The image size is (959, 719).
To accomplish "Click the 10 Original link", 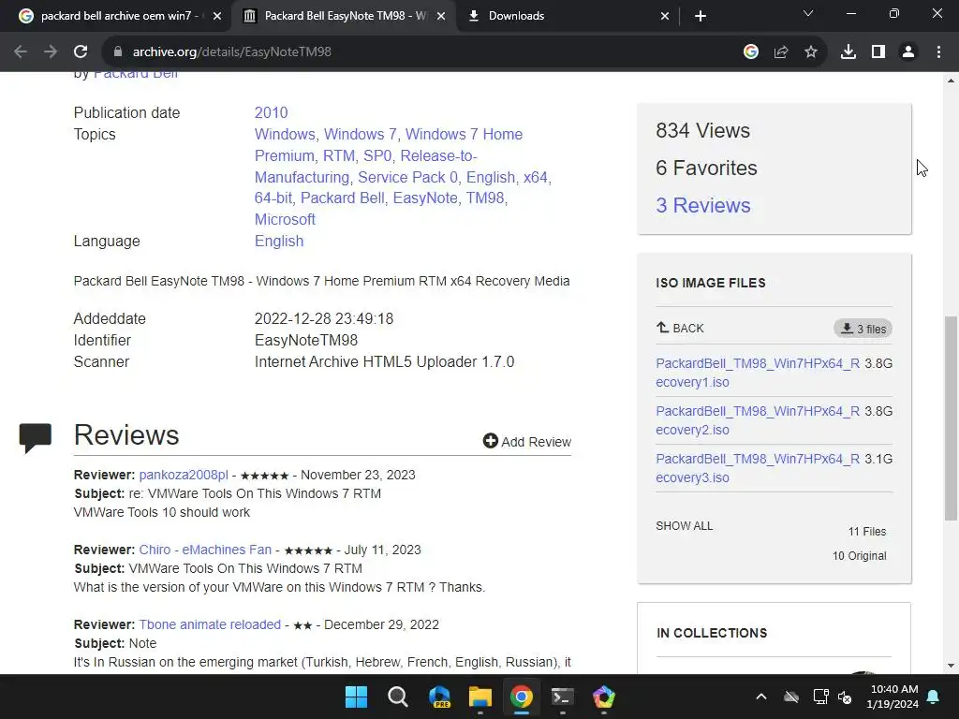I will coord(860,556).
